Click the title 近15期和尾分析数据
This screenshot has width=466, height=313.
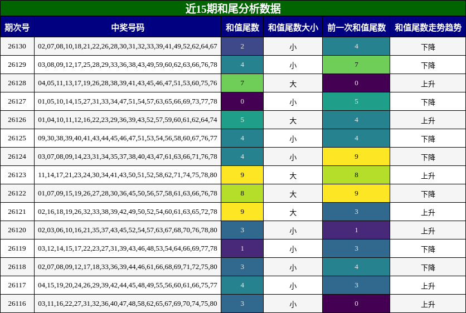tap(233, 8)
